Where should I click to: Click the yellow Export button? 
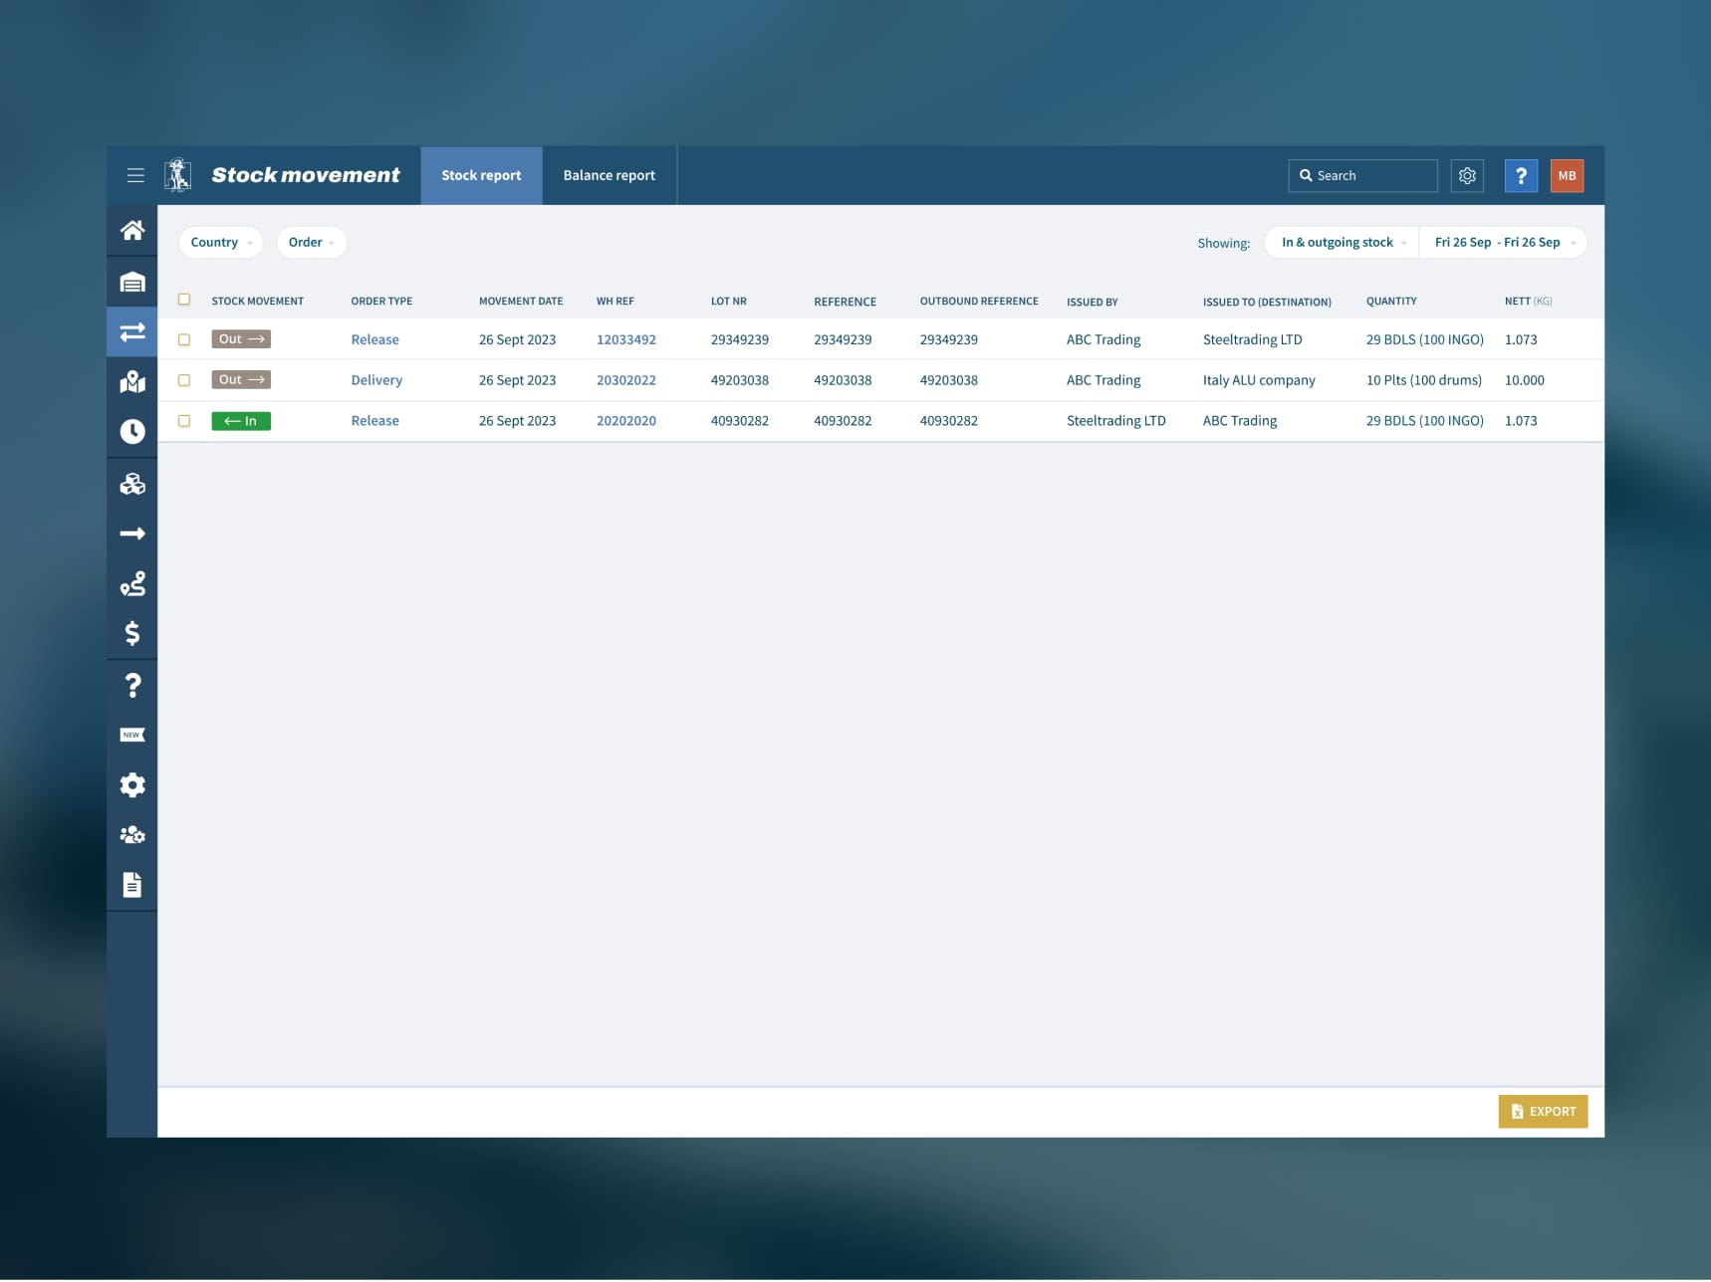point(1542,1112)
